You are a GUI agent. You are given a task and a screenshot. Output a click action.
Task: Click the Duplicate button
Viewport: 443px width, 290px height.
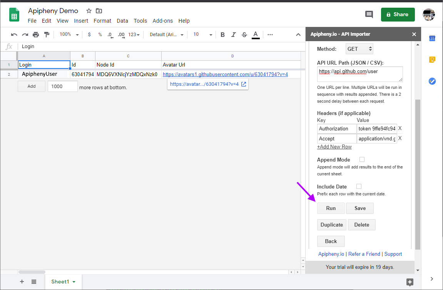click(x=332, y=225)
